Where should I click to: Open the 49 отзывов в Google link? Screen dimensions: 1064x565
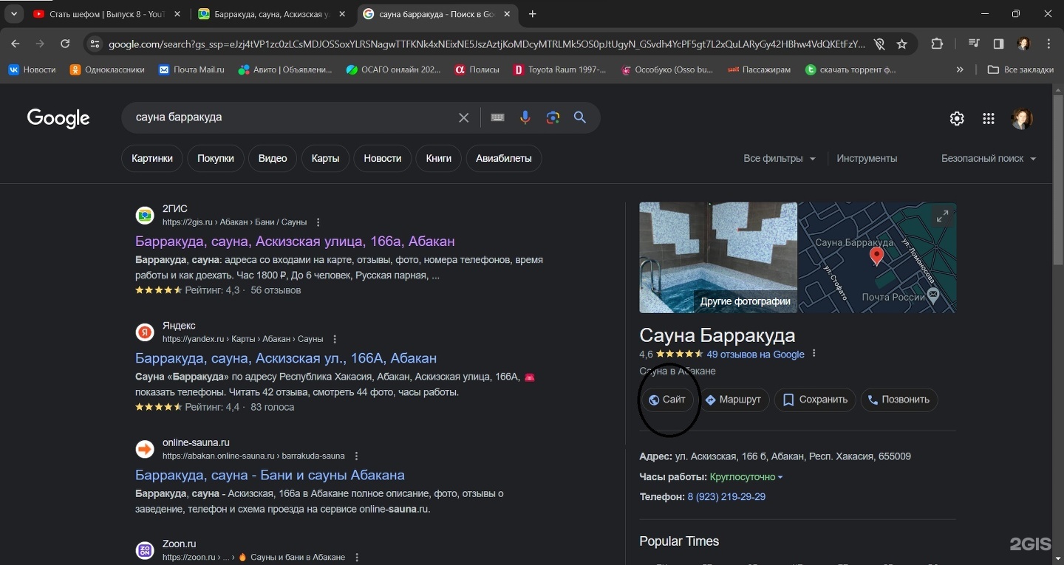755,355
